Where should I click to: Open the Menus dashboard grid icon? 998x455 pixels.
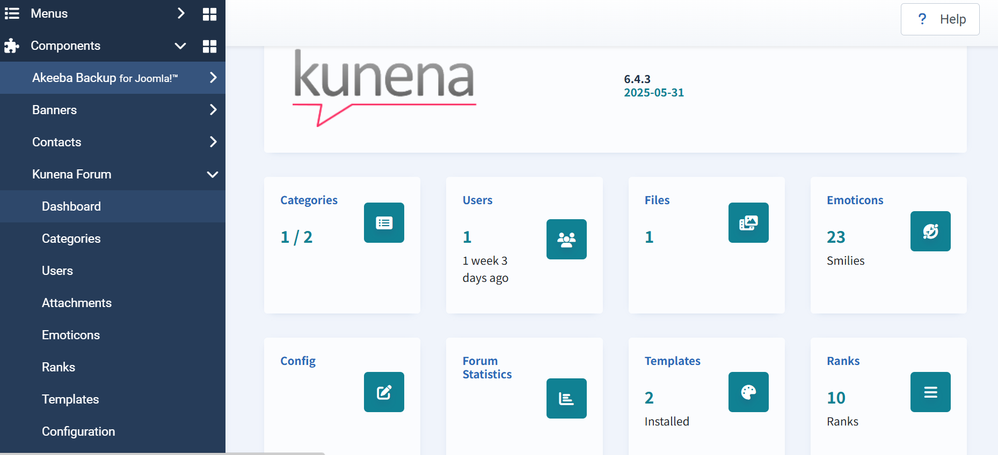tap(209, 14)
